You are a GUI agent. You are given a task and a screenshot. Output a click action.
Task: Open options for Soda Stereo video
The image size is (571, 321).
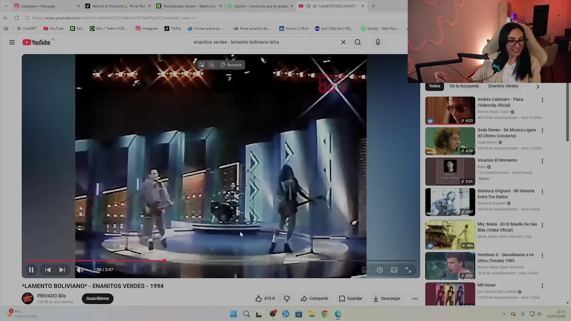[x=542, y=131]
